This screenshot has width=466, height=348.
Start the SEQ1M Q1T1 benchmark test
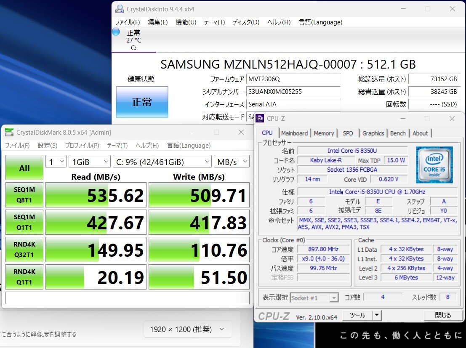[24, 222]
